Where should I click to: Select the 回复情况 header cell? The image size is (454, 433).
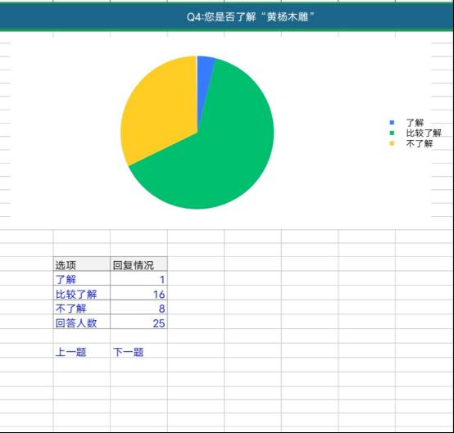coord(138,264)
